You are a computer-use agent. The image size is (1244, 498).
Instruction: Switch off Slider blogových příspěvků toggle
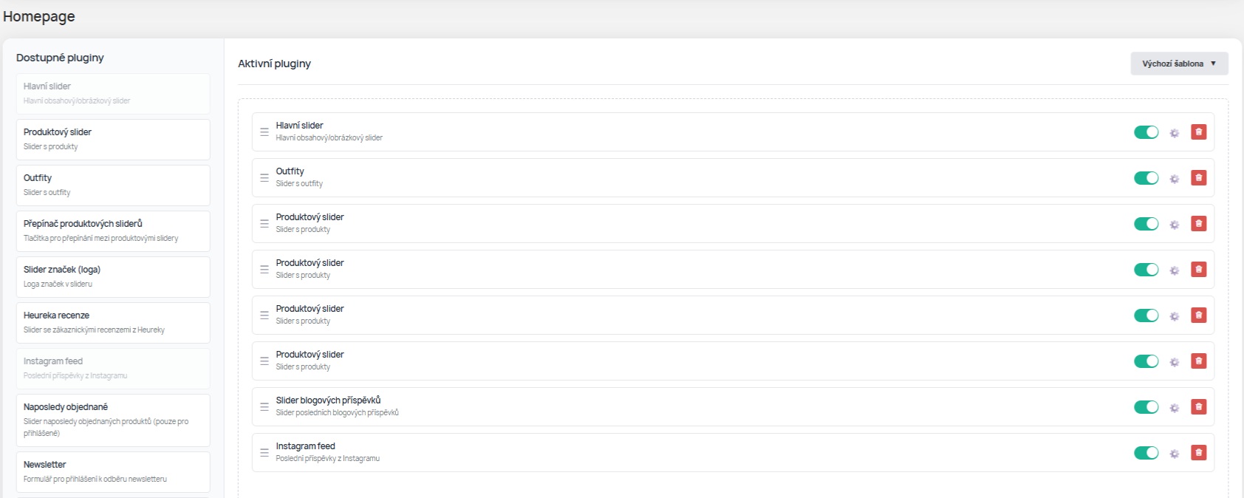[x=1146, y=407]
